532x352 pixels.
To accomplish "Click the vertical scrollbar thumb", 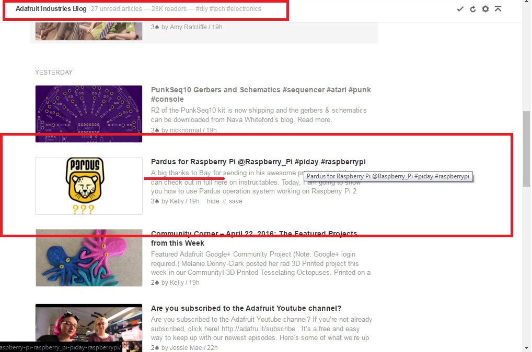I will (x=526, y=149).
